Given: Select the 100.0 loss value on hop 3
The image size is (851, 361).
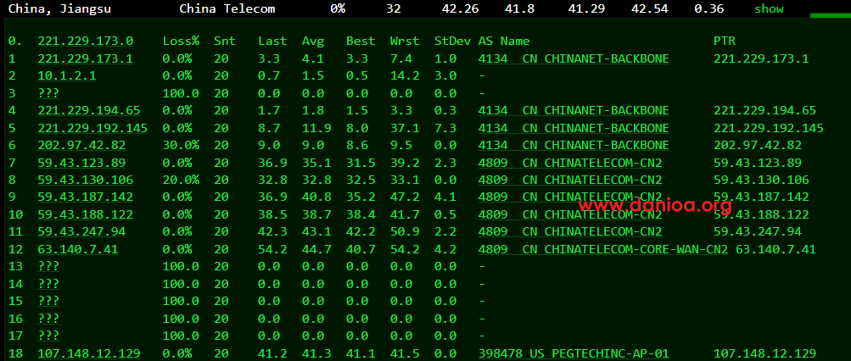Looking at the screenshot, I should [181, 93].
